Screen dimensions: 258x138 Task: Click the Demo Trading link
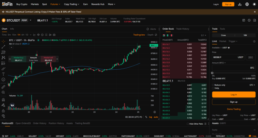[x=234, y=109]
